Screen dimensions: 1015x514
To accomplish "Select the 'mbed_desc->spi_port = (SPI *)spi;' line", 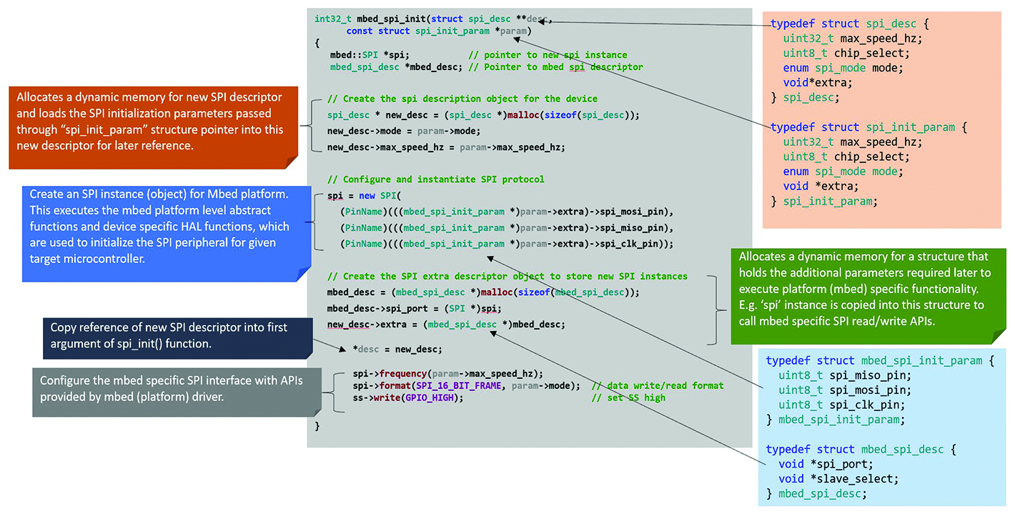I will [415, 309].
